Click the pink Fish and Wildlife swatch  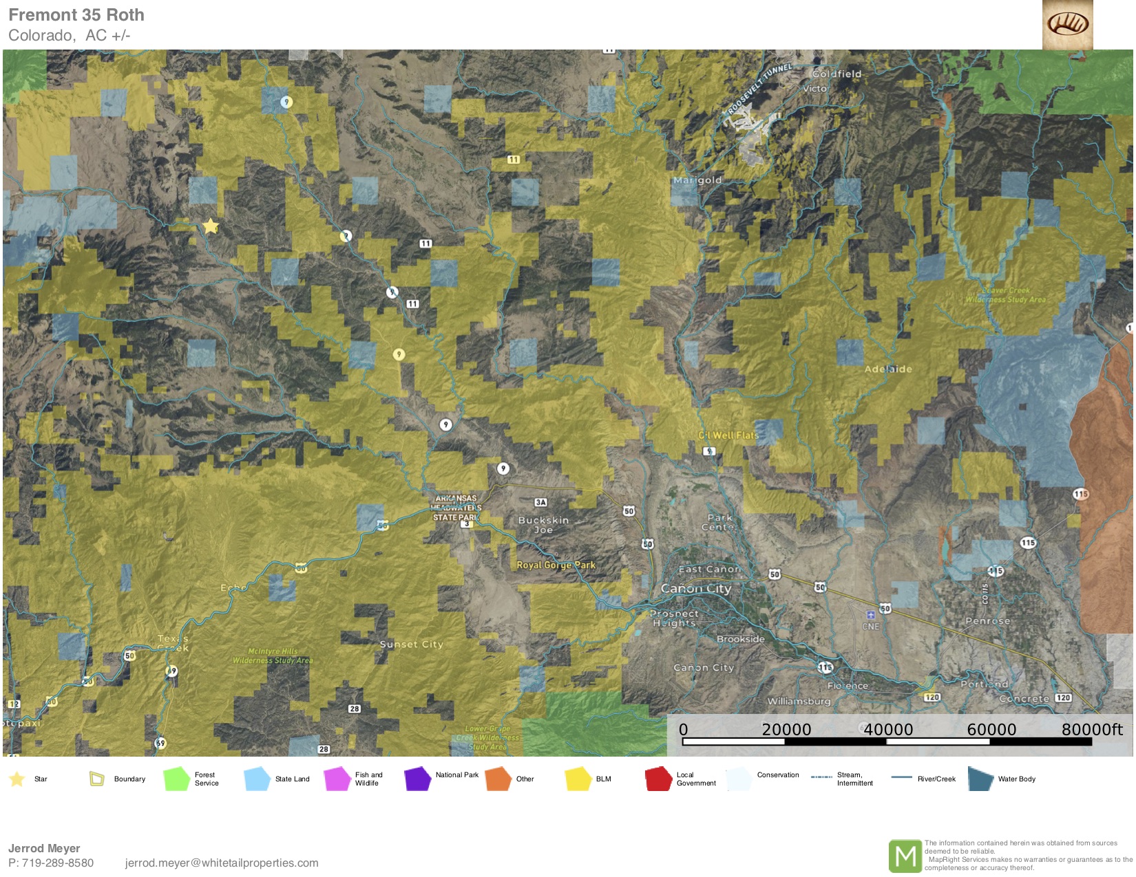click(337, 779)
